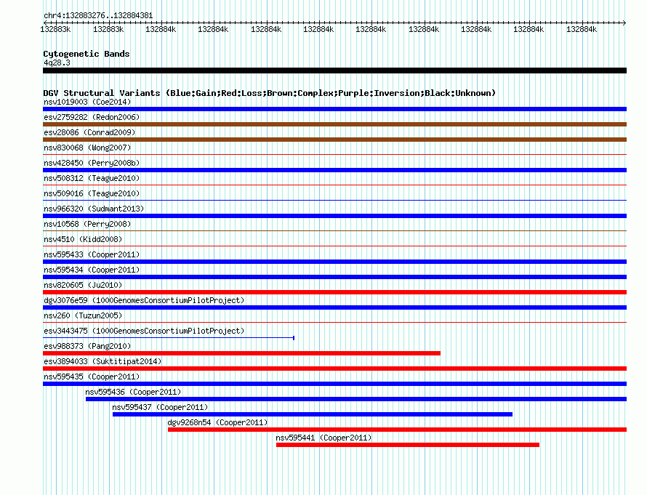Viewport: 647px width, 495px height.
Task: Click the nsv820605 (Ju2010) label
Action: tap(83, 285)
